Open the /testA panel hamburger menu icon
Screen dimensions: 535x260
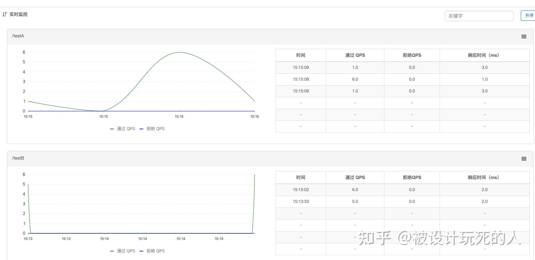click(x=524, y=36)
